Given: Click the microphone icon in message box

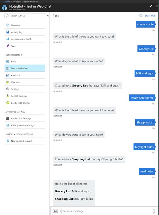Looking at the screenshot, I should (x=154, y=211).
